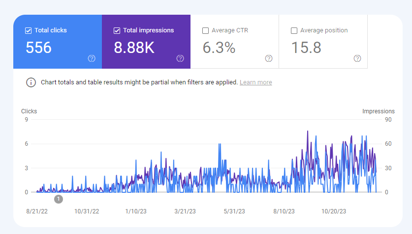The height and width of the screenshot is (234, 412).
Task: Click the Average CTR label text
Action: 230,30
